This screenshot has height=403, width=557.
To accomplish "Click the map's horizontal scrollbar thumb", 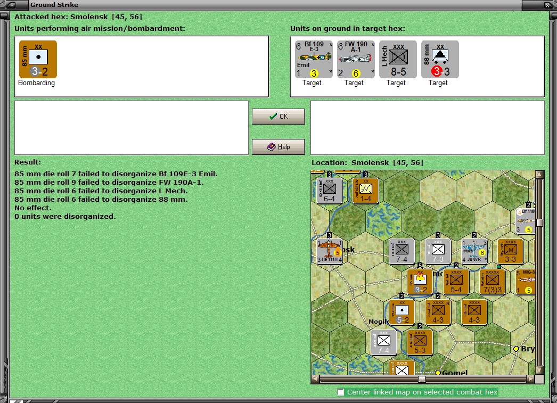I will (422, 379).
